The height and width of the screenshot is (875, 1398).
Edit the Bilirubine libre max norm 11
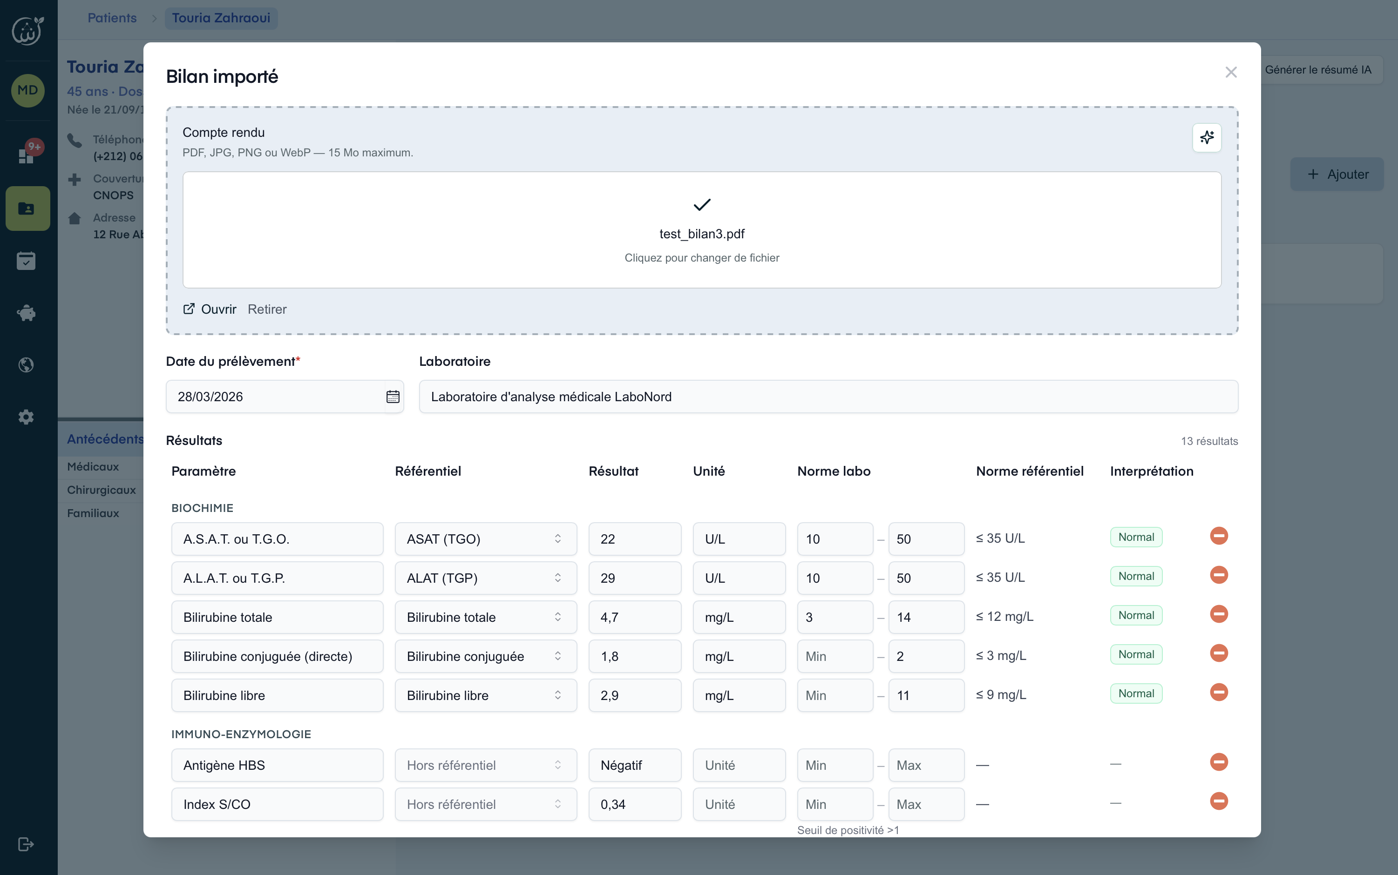click(926, 696)
